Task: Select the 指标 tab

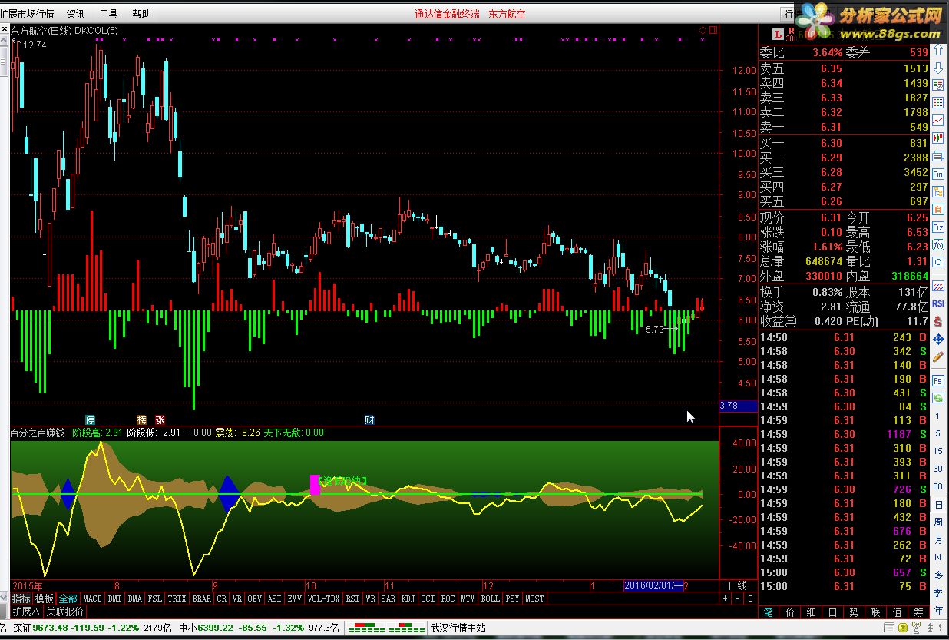Action: [21, 599]
